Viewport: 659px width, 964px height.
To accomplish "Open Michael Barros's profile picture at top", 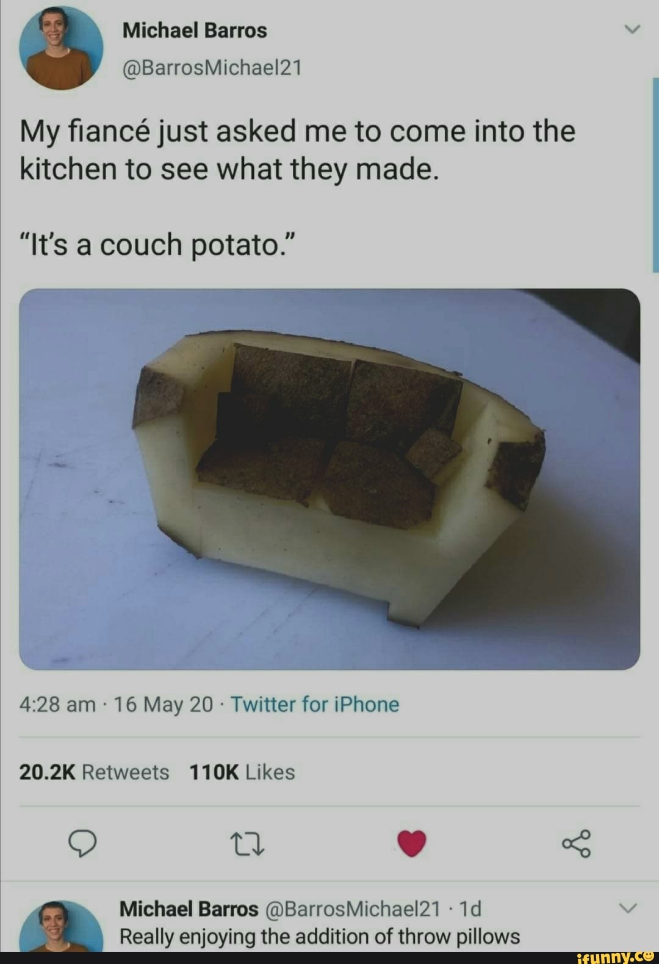I will pos(61,49).
